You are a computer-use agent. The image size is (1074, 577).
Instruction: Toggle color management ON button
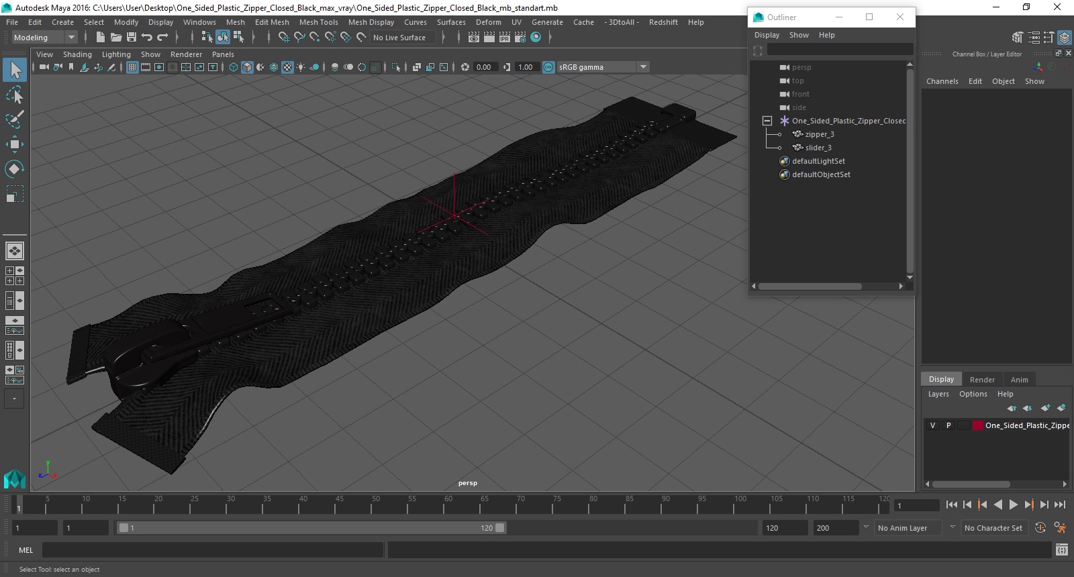point(548,67)
